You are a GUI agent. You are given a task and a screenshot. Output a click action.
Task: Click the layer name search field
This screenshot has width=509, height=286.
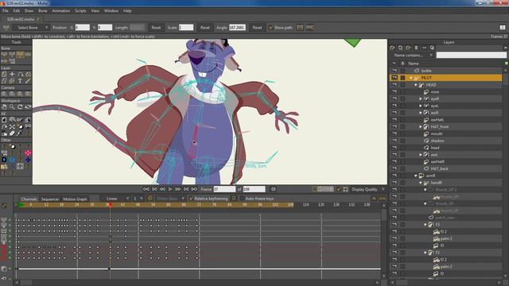pyautogui.click(x=471, y=56)
